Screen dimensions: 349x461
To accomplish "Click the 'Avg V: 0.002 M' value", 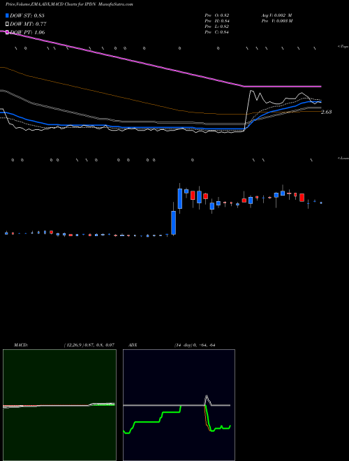I will coord(276,15).
